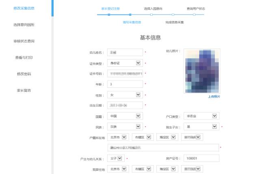Open 现居住地 street dropdown
This screenshot has width=260, height=174.
click(x=192, y=169)
